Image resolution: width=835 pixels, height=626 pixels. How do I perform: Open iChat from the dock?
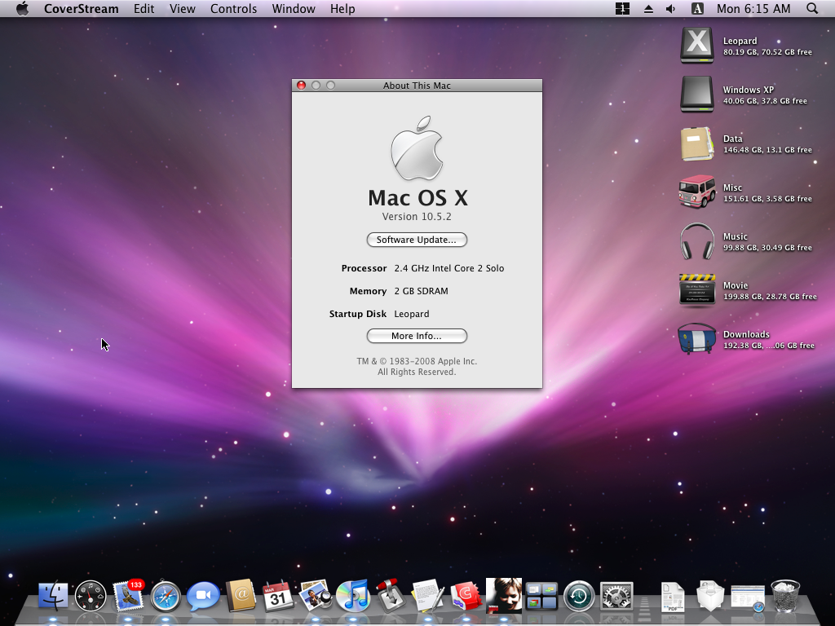pyautogui.click(x=203, y=597)
